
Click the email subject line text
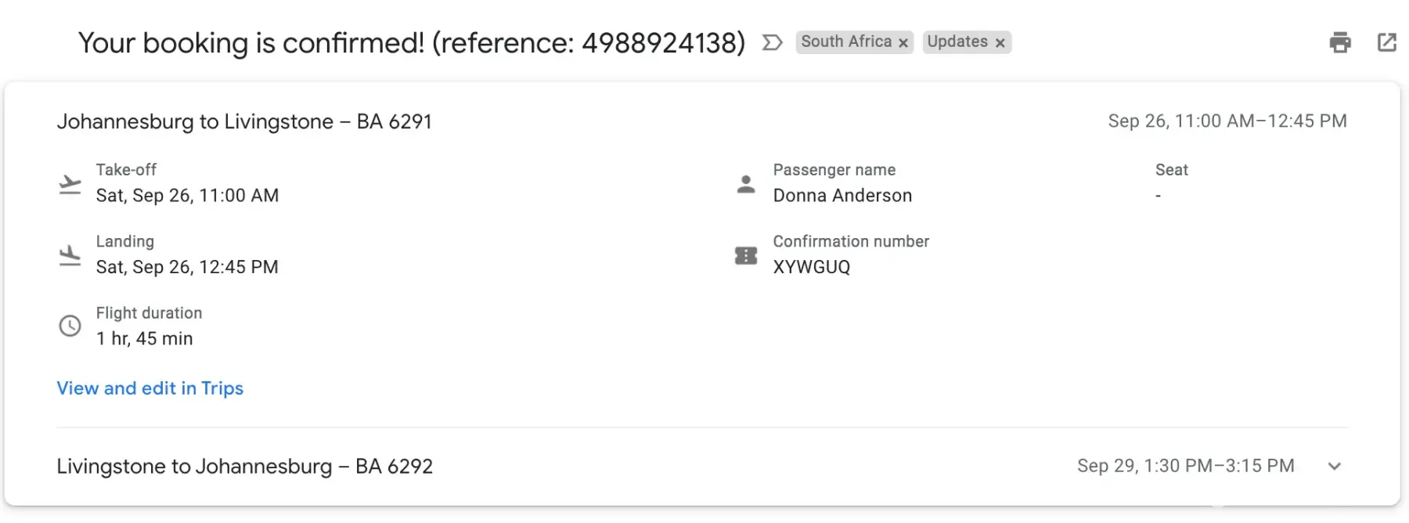click(411, 43)
